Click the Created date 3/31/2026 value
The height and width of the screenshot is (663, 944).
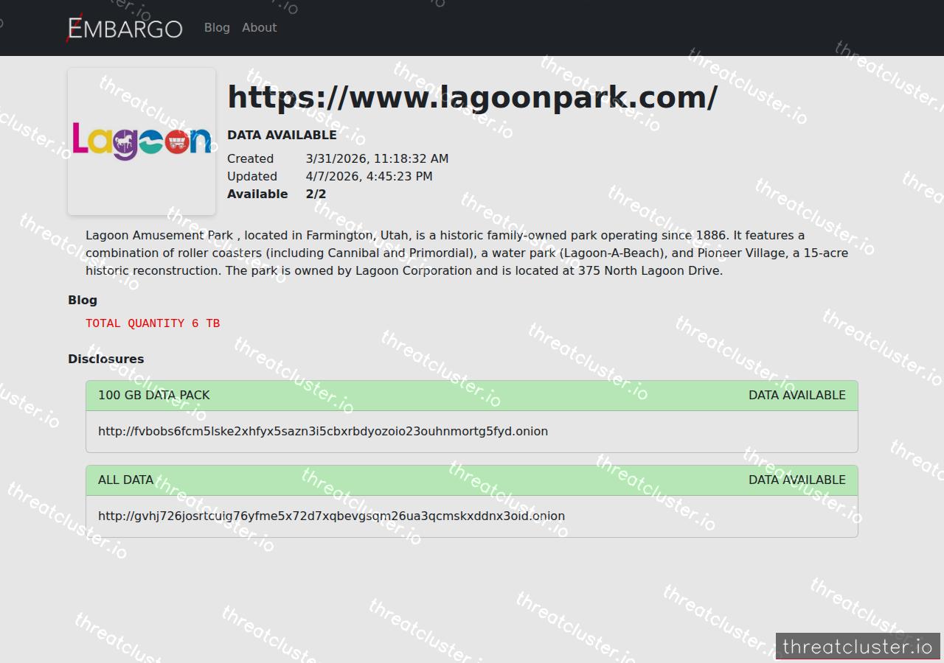point(377,159)
